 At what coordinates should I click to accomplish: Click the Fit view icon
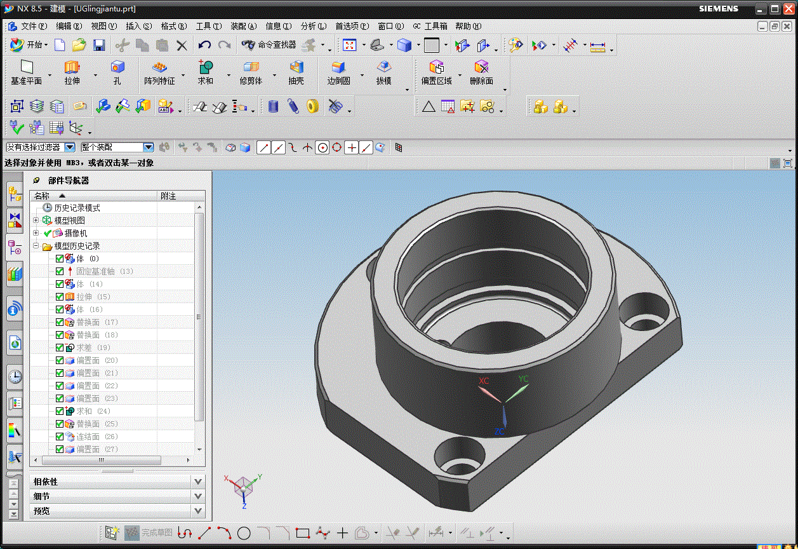pyautogui.click(x=350, y=45)
